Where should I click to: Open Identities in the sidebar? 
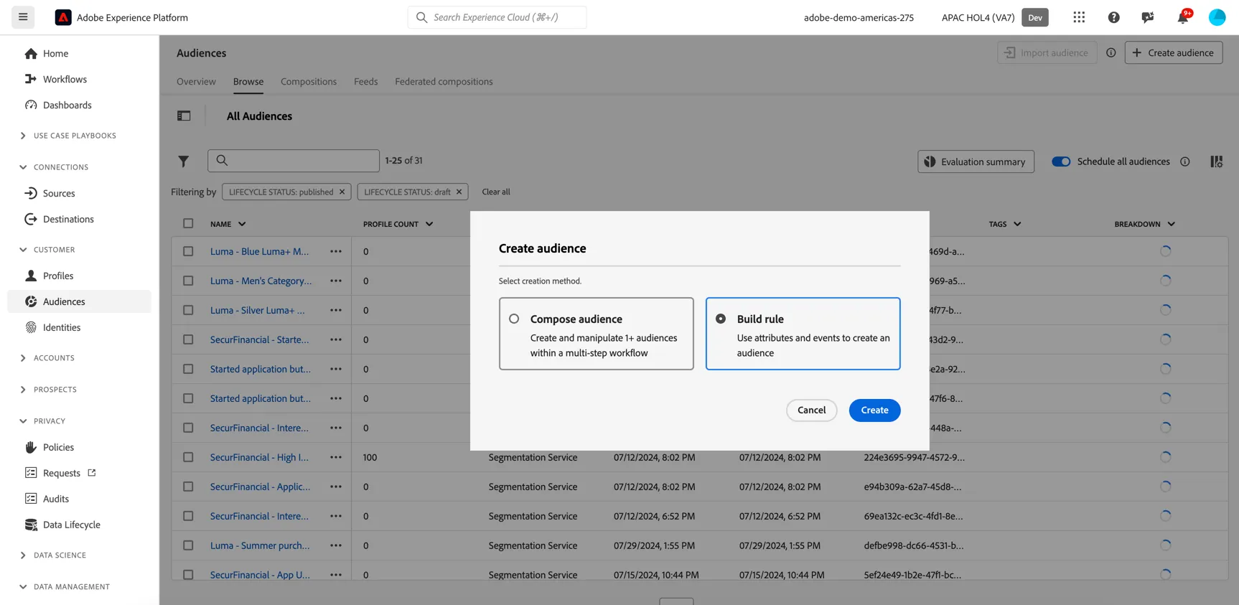point(62,327)
